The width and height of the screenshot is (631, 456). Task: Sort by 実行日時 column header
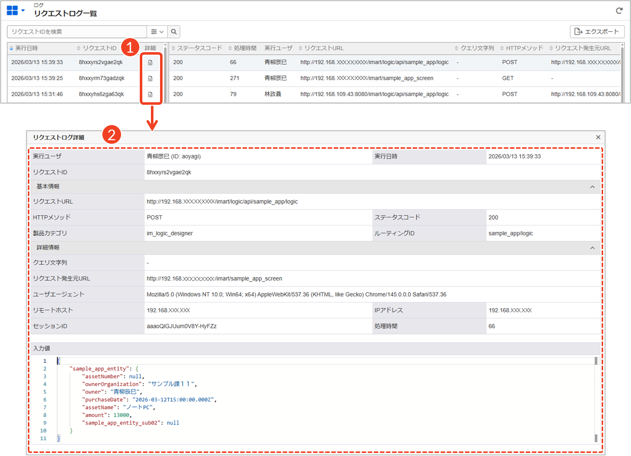26,48
